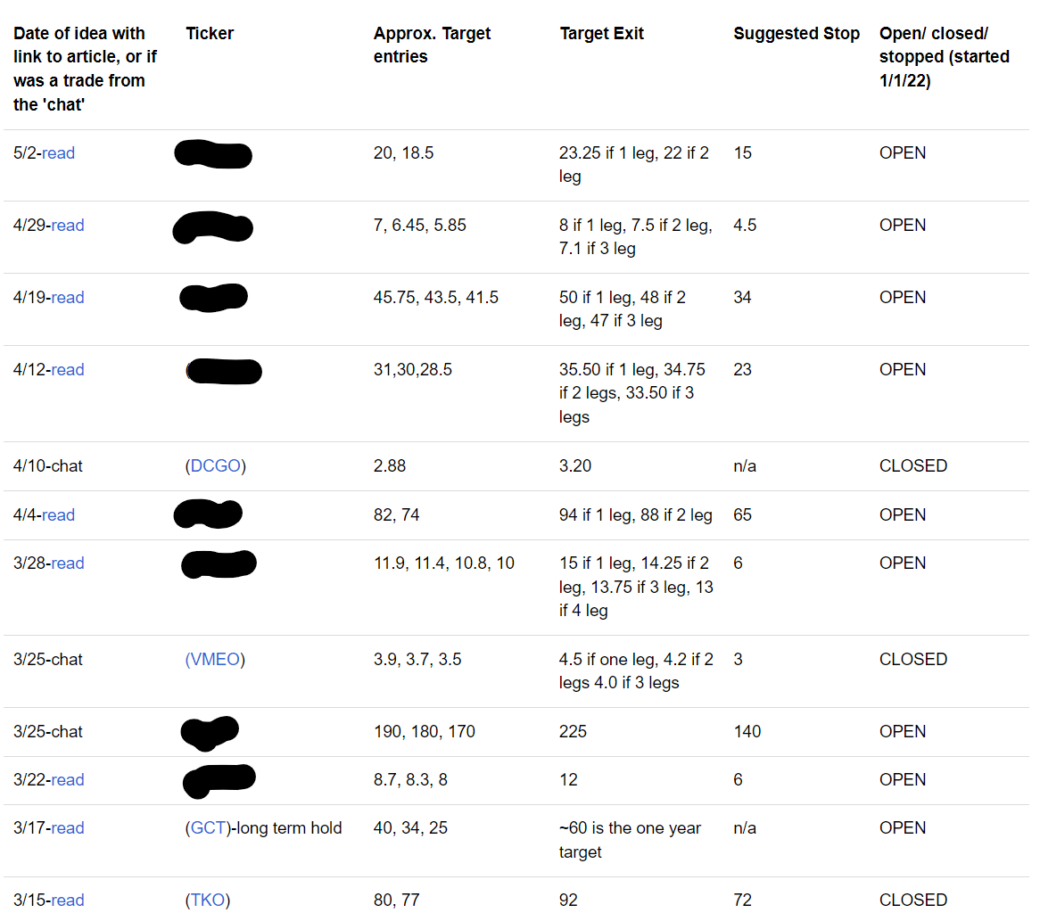Follow the read link dated 4/12
The width and height of the screenshot is (1040, 913).
click(x=68, y=370)
